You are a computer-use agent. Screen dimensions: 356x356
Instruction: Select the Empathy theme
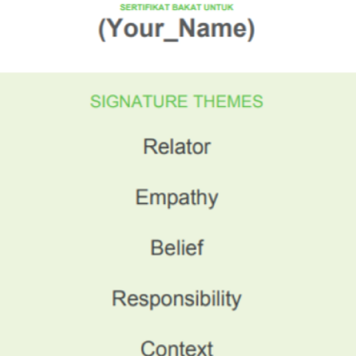coord(177,197)
